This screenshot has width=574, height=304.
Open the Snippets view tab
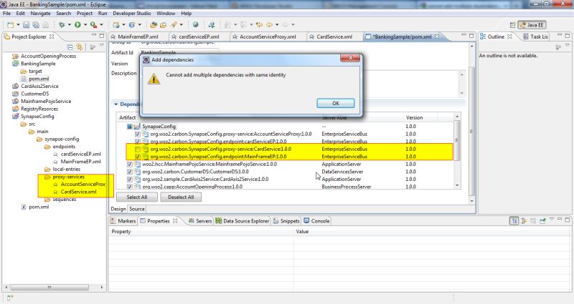[286, 221]
